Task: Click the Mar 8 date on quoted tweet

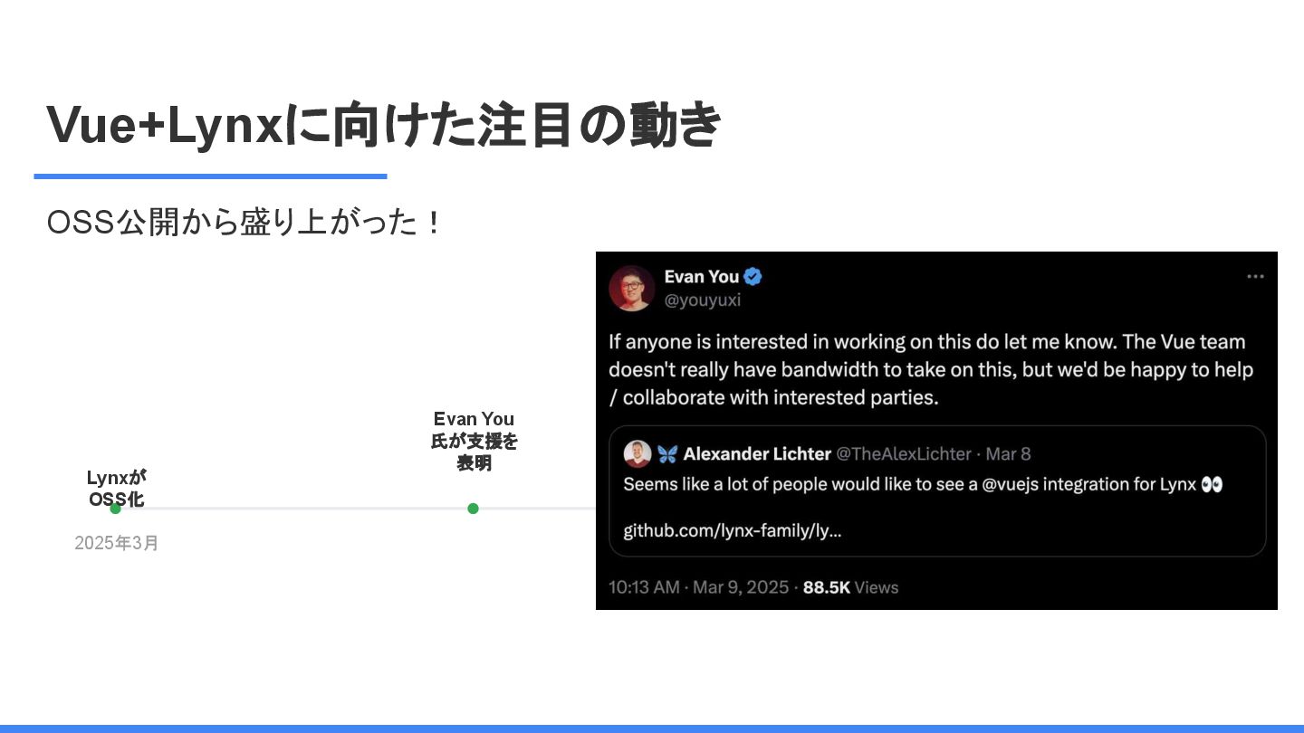Action: pos(1008,453)
